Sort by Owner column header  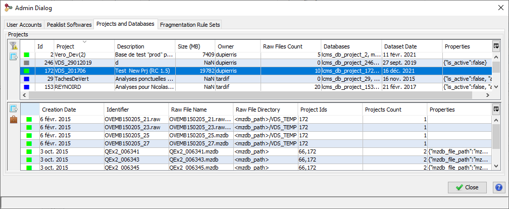tap(238, 46)
